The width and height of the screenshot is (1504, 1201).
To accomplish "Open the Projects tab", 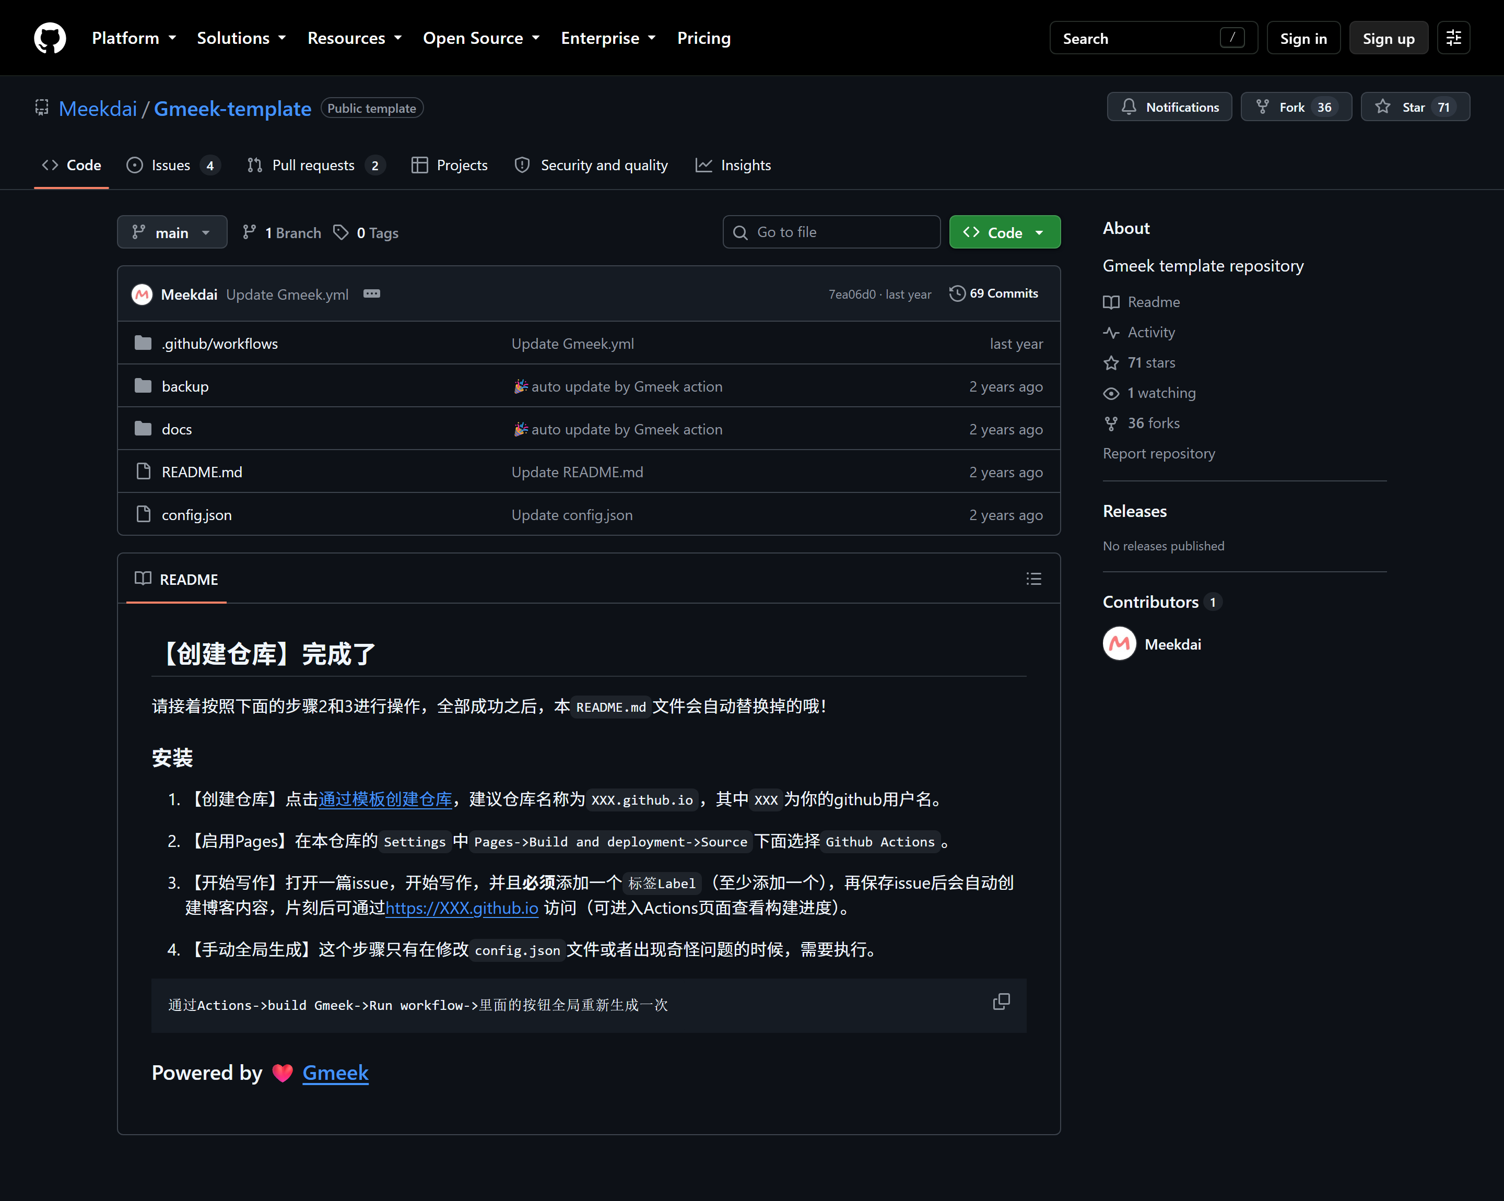I will [449, 166].
